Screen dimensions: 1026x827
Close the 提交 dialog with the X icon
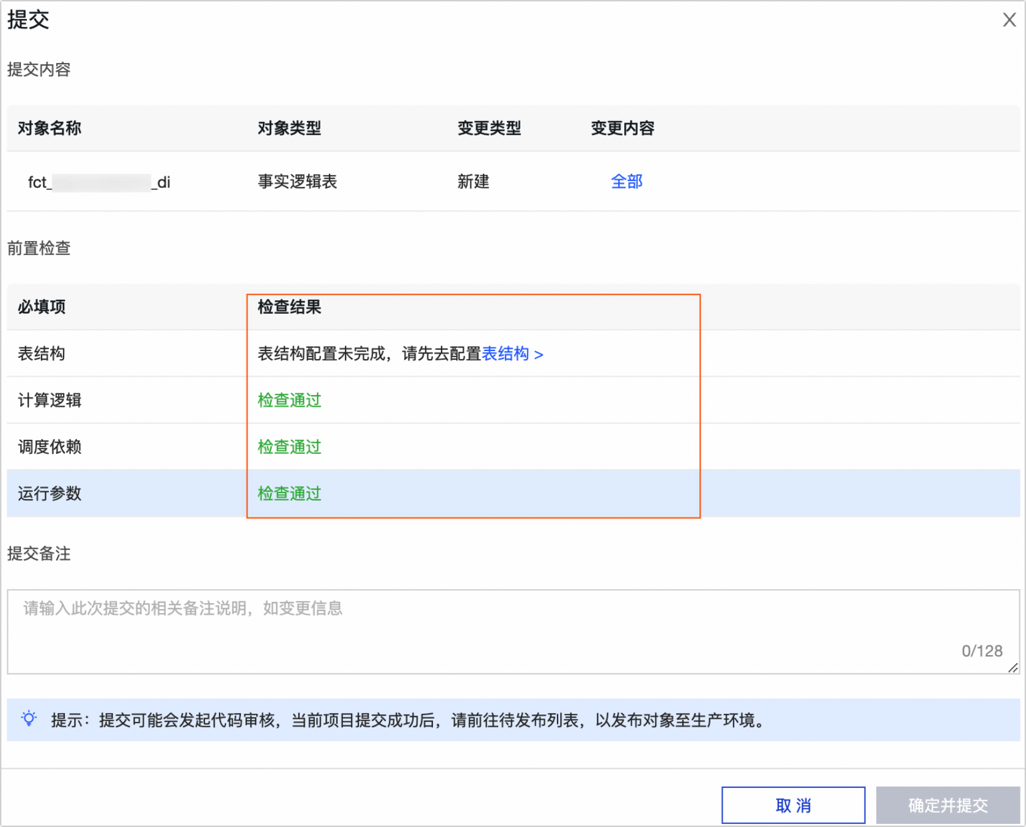(x=1009, y=20)
